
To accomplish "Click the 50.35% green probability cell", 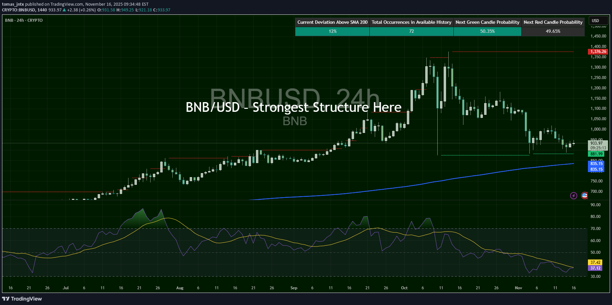I will click(x=487, y=31).
